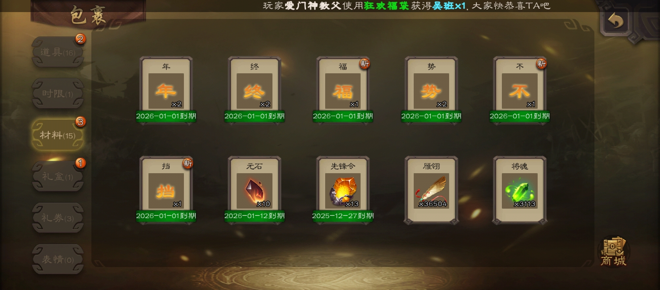The width and height of the screenshot is (660, 290).
Task: Select the 材料 materials tab
Action: (x=58, y=135)
